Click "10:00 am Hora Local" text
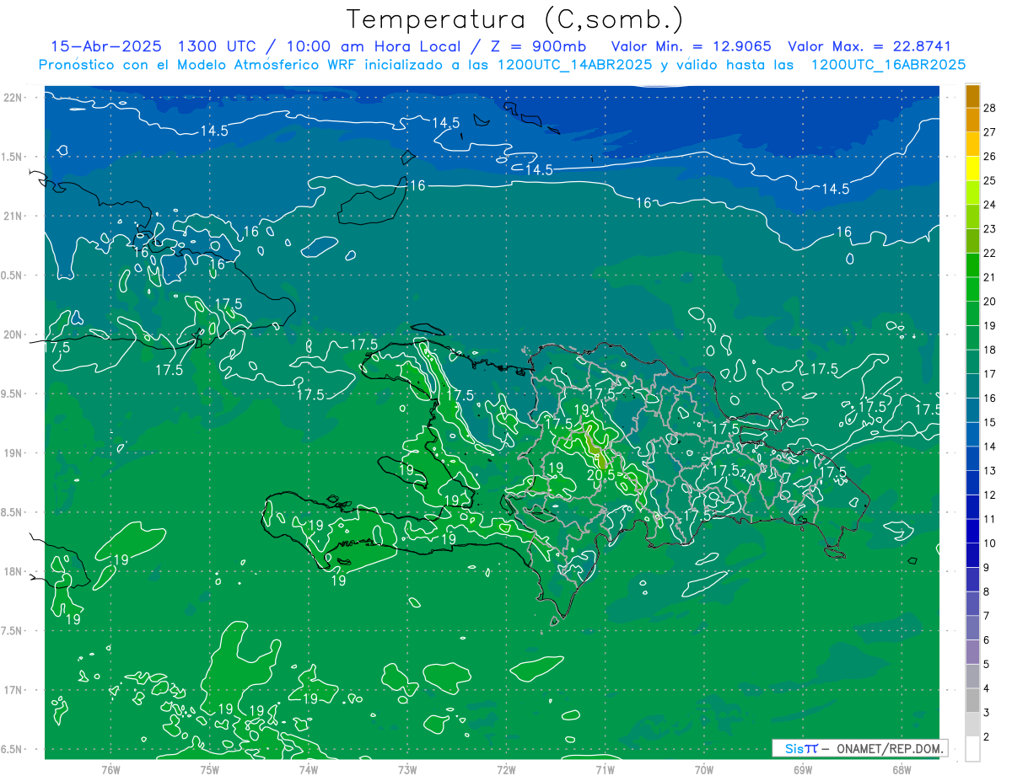Screen dimensions: 1012x781 [377, 46]
